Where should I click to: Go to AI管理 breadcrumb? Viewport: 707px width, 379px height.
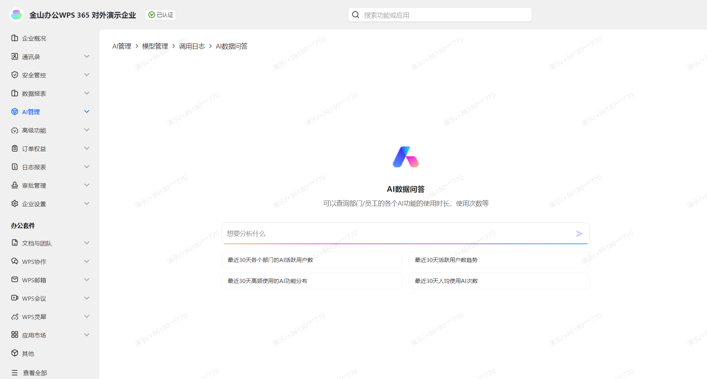click(122, 46)
